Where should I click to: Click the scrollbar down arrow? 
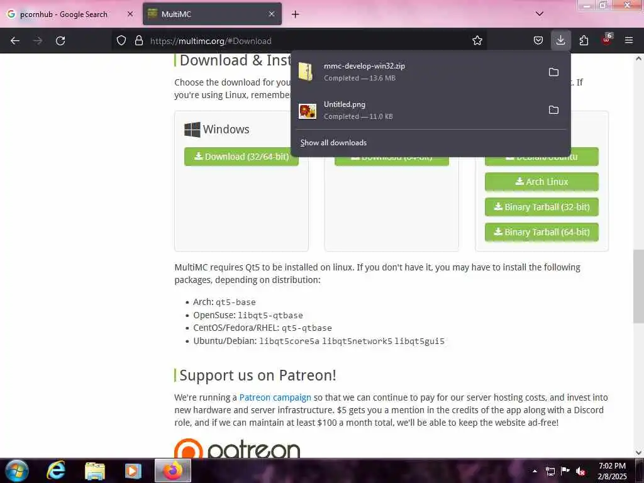click(638, 453)
